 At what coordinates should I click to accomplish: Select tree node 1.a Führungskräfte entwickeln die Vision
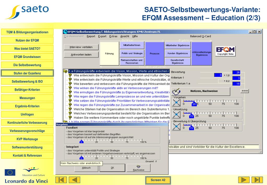point(119,71)
